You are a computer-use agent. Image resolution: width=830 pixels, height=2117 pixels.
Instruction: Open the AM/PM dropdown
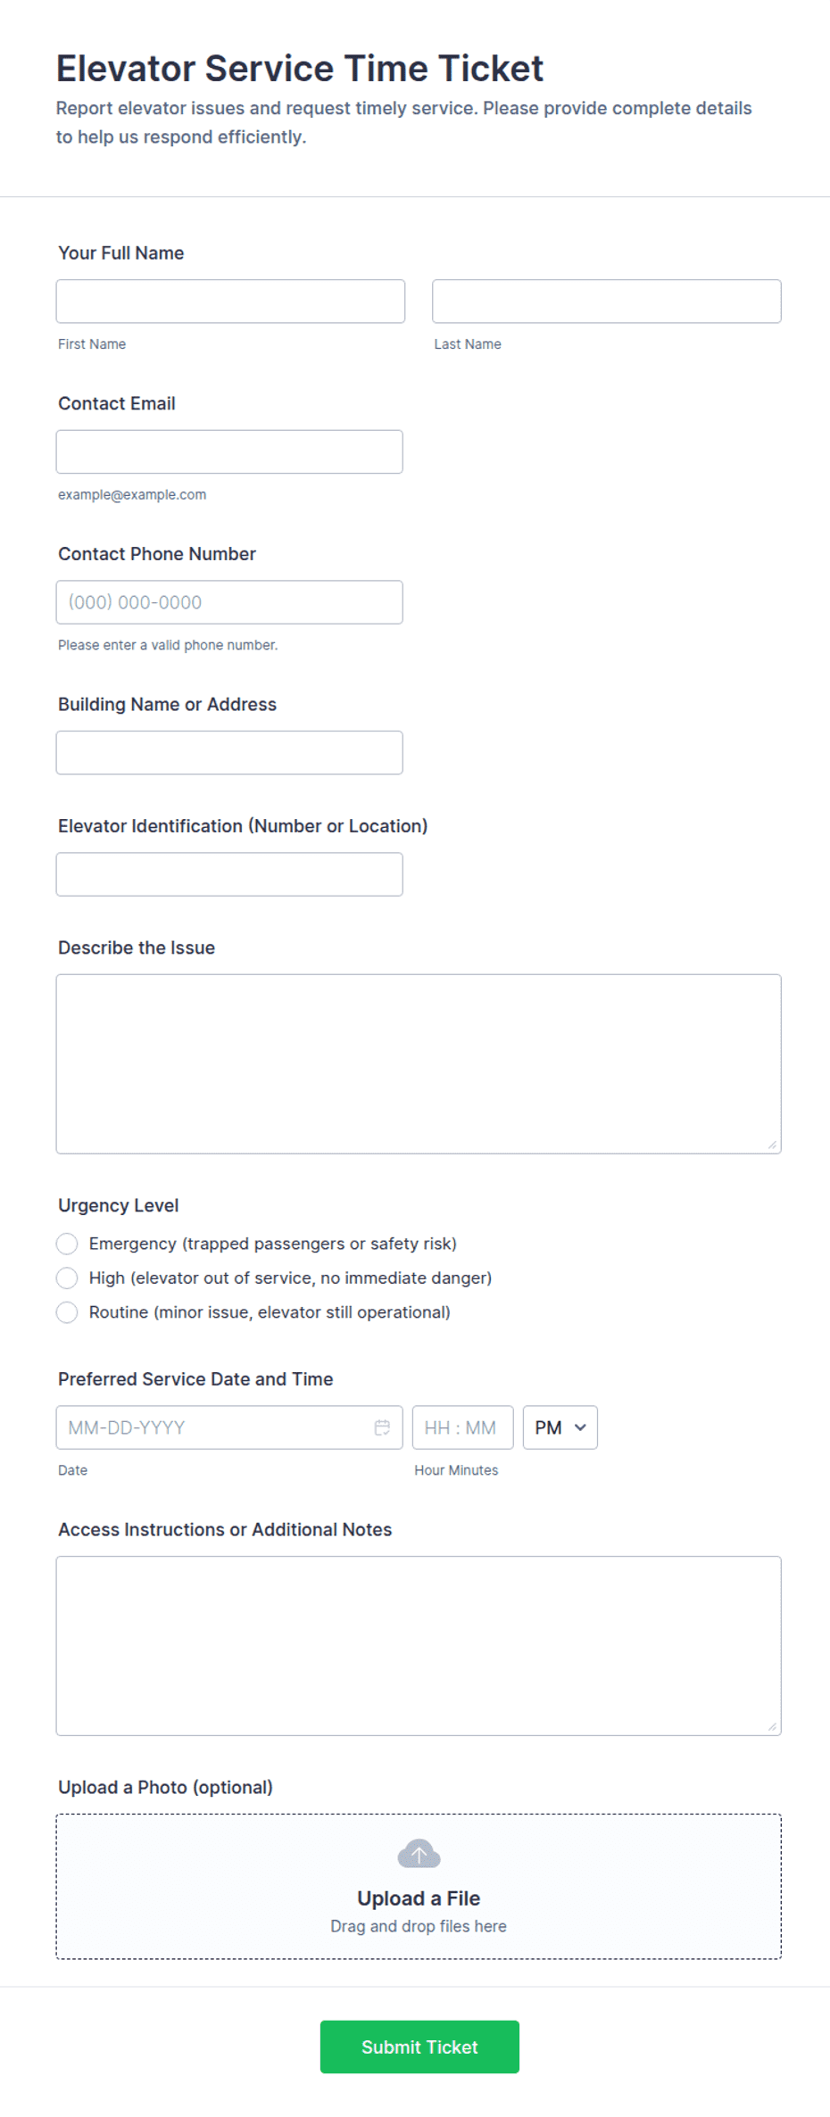(x=560, y=1427)
